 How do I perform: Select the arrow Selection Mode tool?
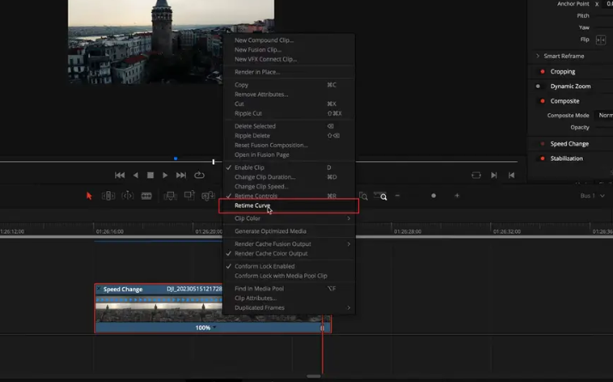click(89, 196)
